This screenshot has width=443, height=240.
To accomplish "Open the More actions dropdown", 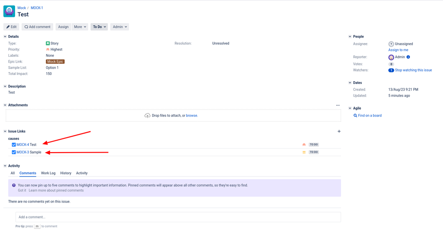I will pos(80,27).
